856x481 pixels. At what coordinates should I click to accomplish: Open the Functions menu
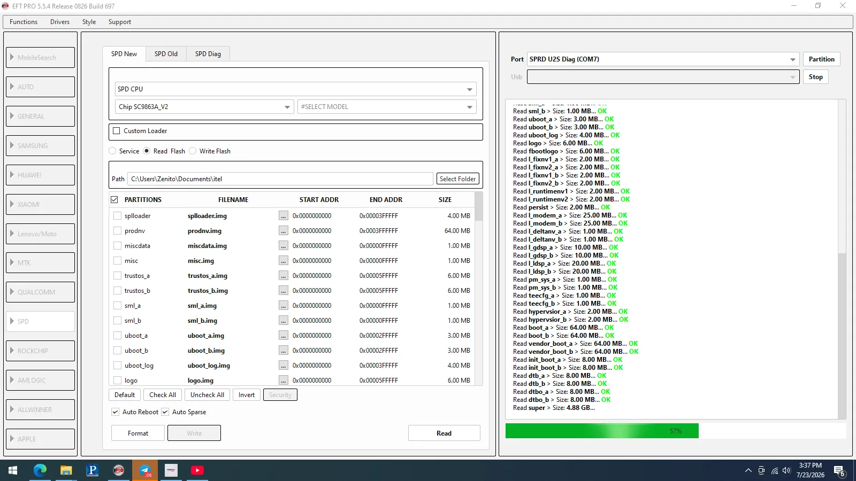(24, 22)
